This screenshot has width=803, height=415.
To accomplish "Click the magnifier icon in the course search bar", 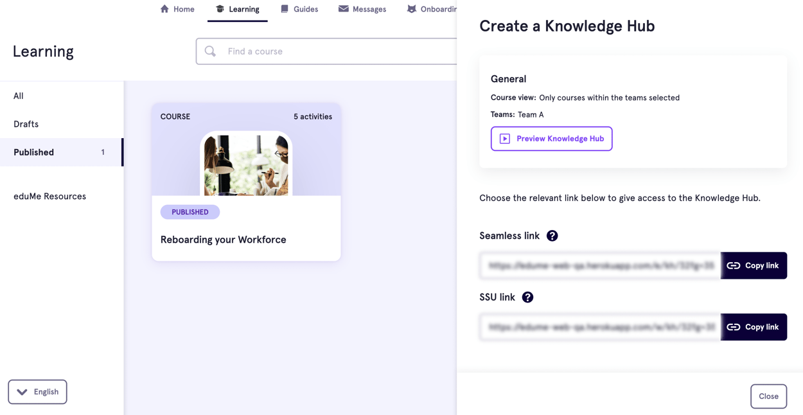I will click(x=209, y=51).
